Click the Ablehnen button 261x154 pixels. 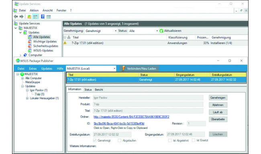218,105
